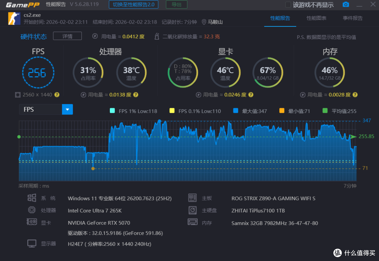Click the power usage icon next to 0.0412 度

(x=95, y=36)
